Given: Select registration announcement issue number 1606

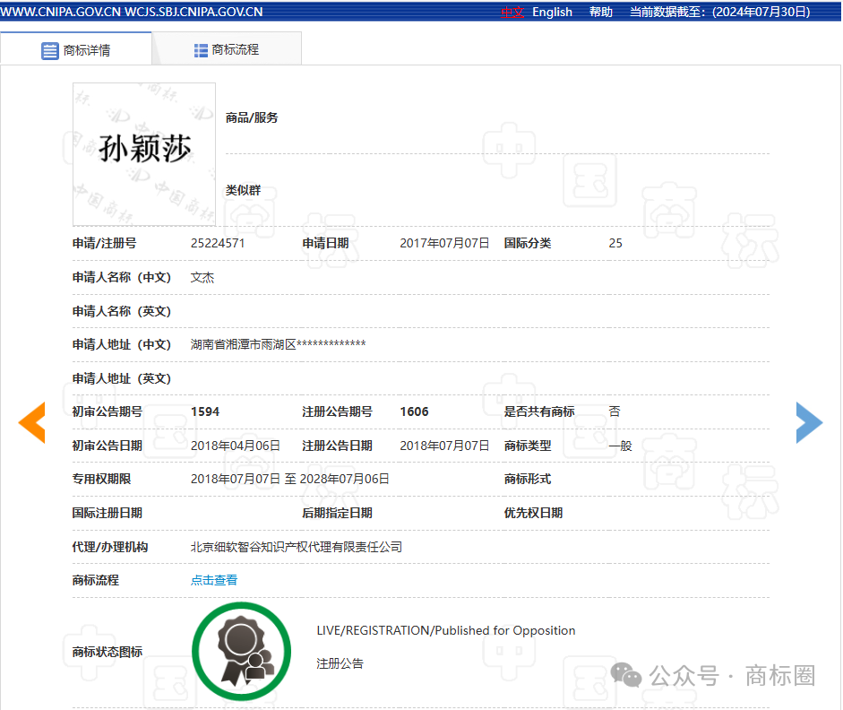Looking at the screenshot, I should (415, 412).
